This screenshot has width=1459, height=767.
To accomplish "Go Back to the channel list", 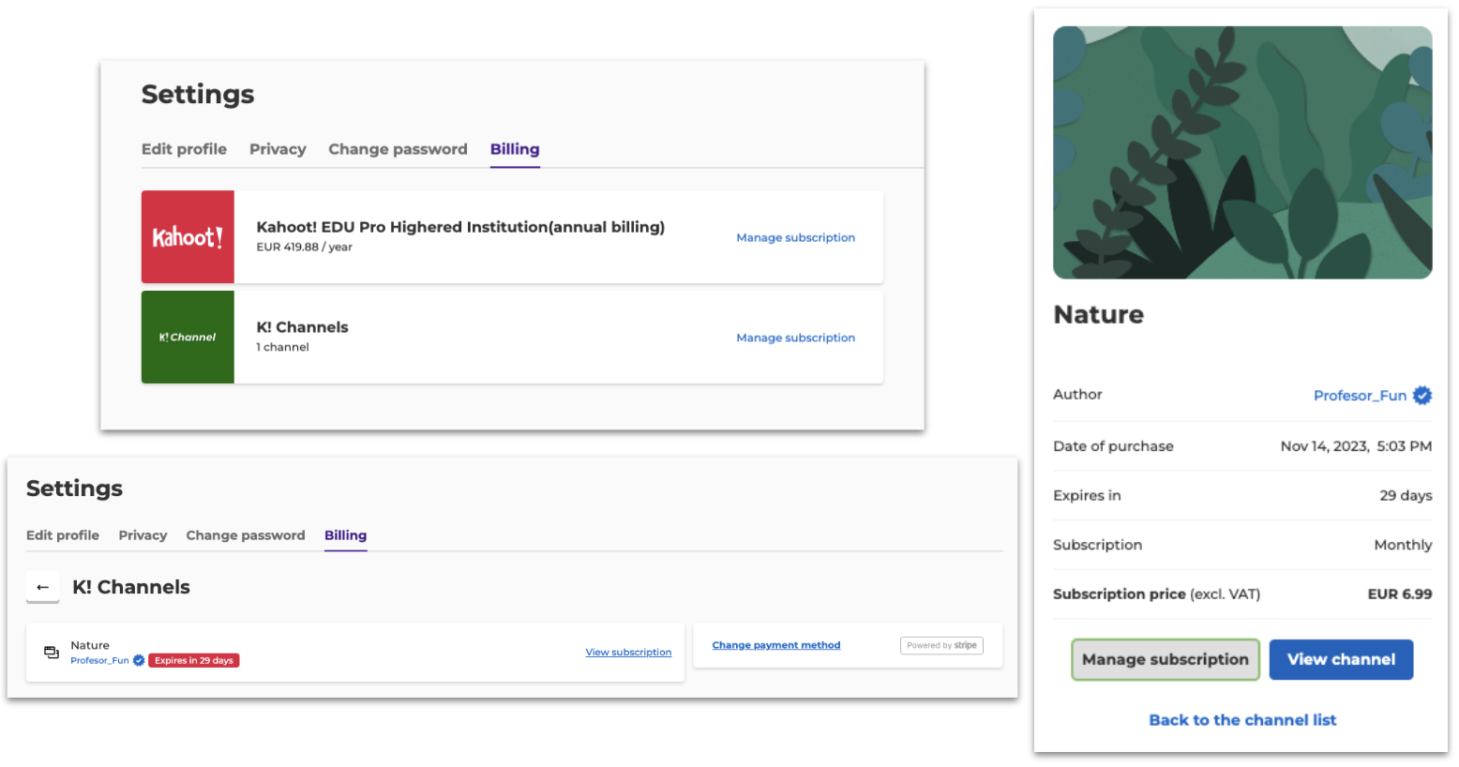I will point(1242,720).
